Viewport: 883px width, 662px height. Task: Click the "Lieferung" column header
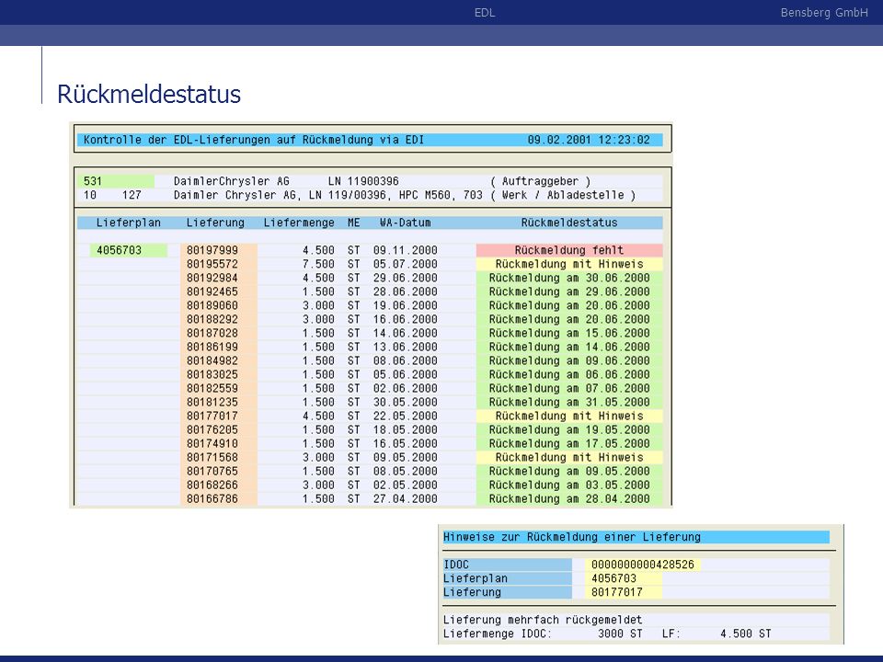click(x=215, y=223)
